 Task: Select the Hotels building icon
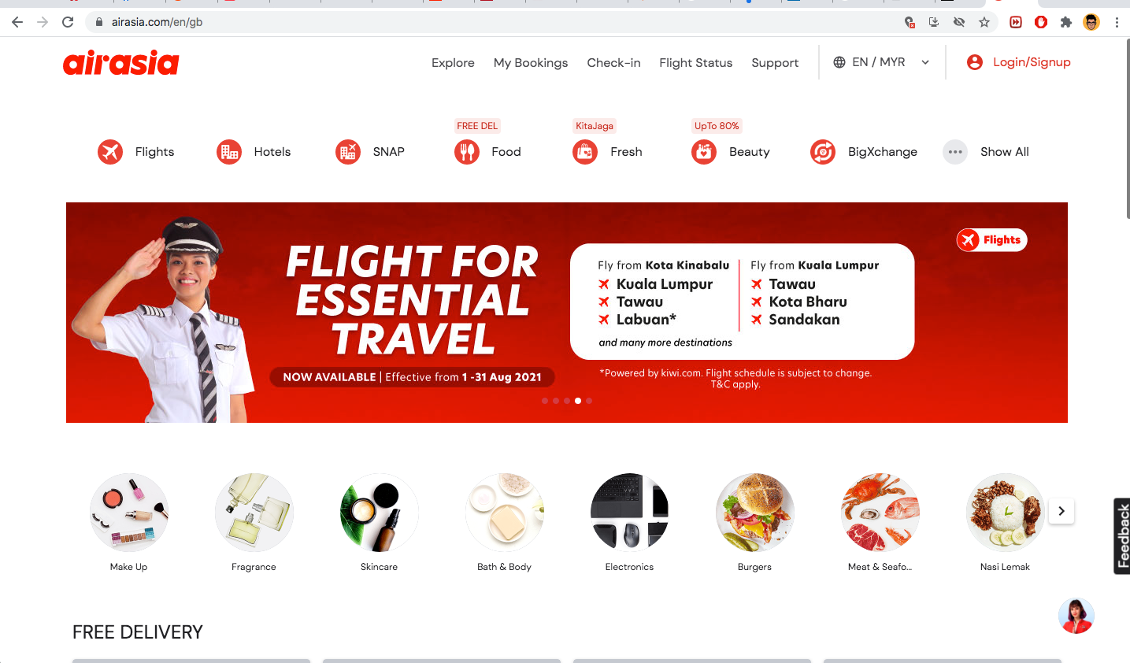229,151
